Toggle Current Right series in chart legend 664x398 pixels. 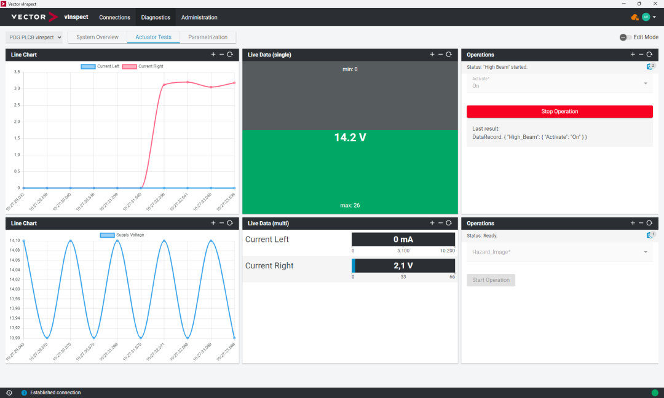142,66
